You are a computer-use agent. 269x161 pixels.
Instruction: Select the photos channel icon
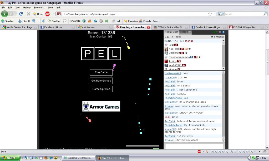tap(95, 21)
